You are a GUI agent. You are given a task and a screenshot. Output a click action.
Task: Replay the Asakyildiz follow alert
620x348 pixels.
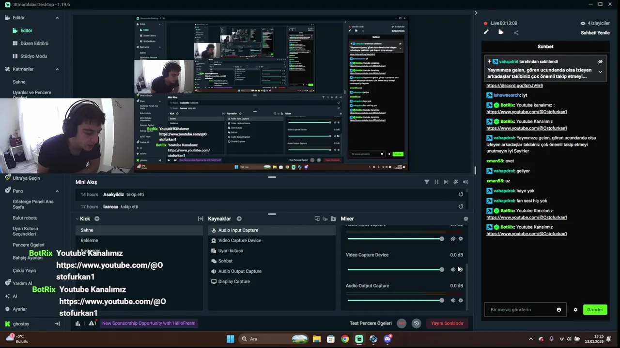coord(461,194)
